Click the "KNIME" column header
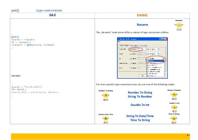Image resolution: width=198 pixels, height=140 pixels. point(142,15)
